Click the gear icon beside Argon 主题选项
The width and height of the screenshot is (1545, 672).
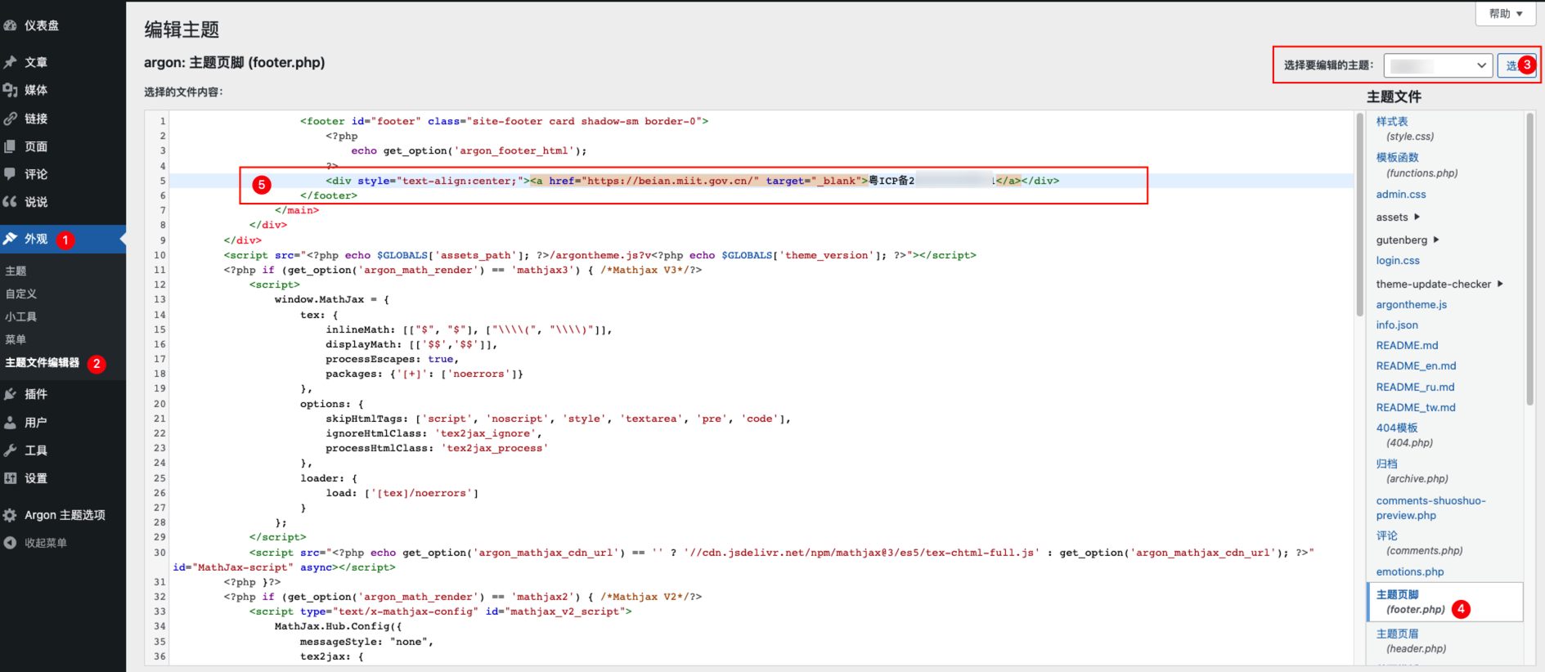10,515
